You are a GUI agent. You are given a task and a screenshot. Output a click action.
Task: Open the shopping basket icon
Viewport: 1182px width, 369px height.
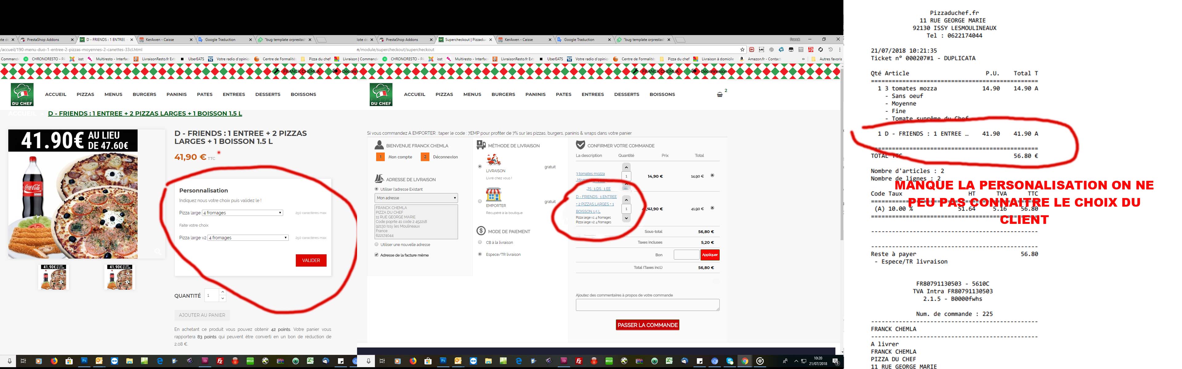pyautogui.click(x=719, y=94)
